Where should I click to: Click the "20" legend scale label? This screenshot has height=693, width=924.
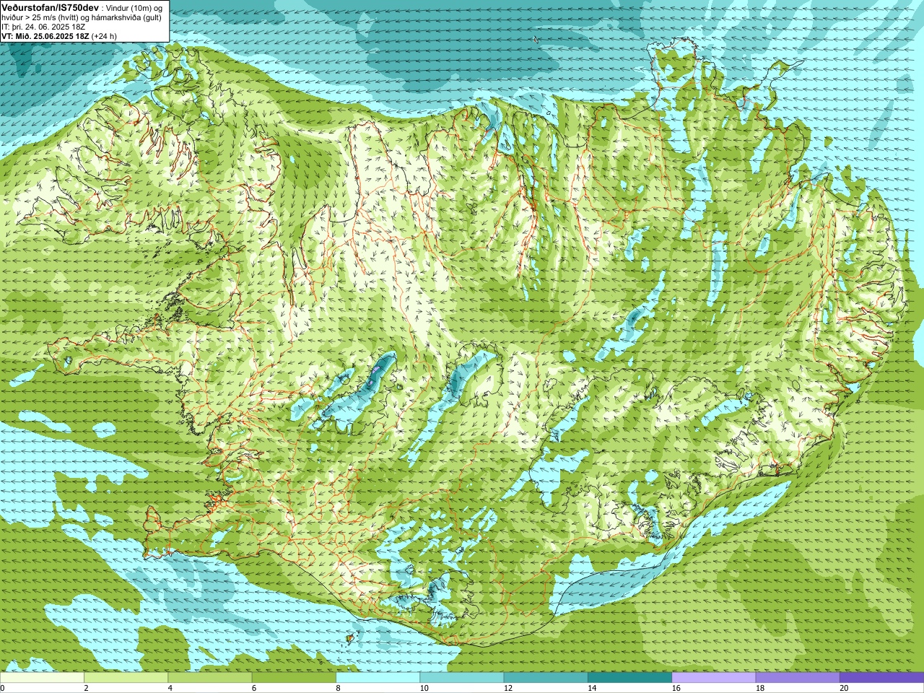(x=844, y=688)
